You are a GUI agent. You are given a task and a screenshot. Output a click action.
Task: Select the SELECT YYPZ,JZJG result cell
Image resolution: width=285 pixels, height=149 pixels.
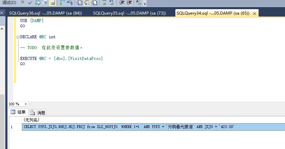point(153,127)
